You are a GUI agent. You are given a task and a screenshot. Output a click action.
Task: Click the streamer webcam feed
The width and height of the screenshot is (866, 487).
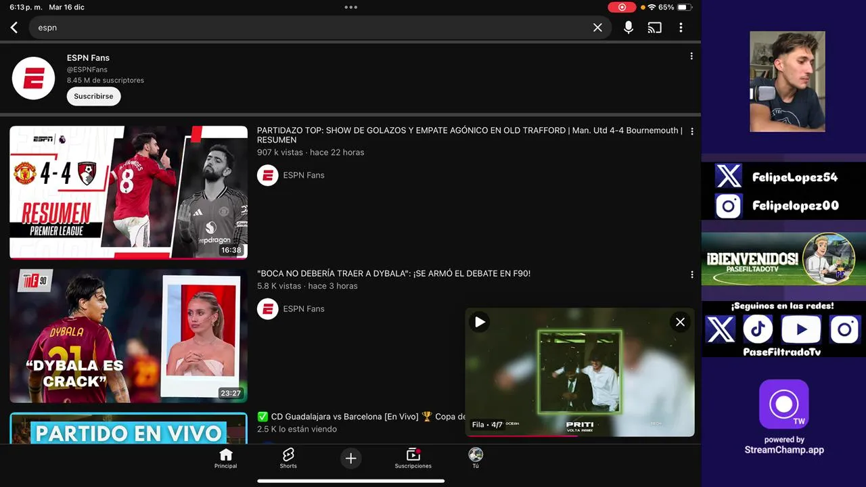tap(788, 81)
